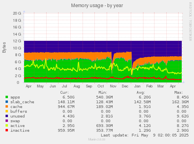Click cache maximum value 4.35G
This screenshot has height=144, width=194.
183,107
